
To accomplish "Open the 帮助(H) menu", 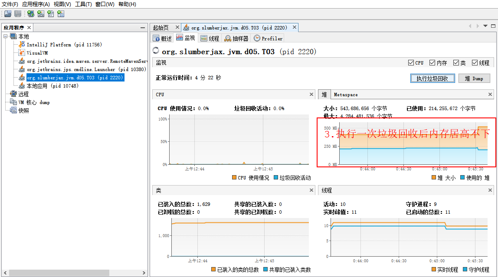I will pos(128,4).
